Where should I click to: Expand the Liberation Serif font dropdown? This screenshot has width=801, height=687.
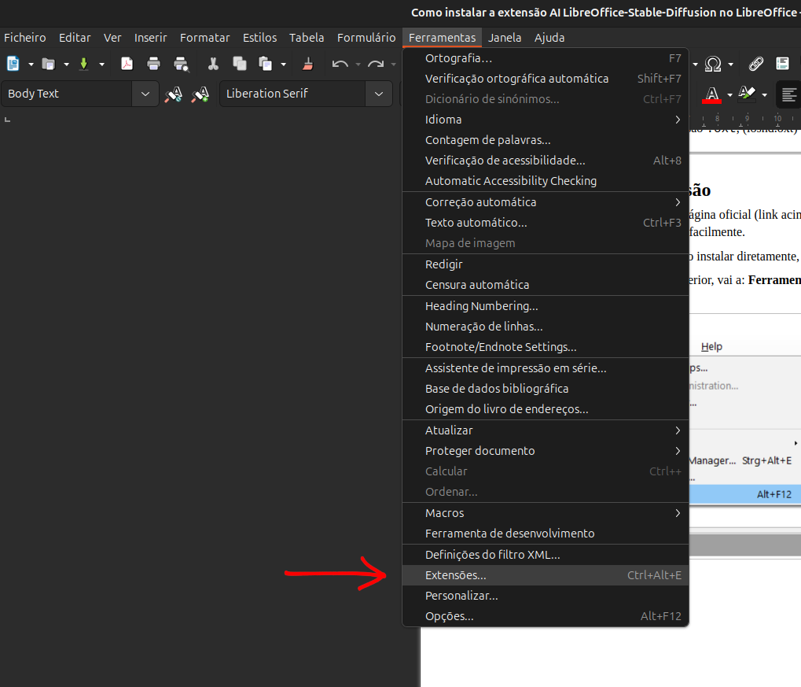[x=379, y=94]
